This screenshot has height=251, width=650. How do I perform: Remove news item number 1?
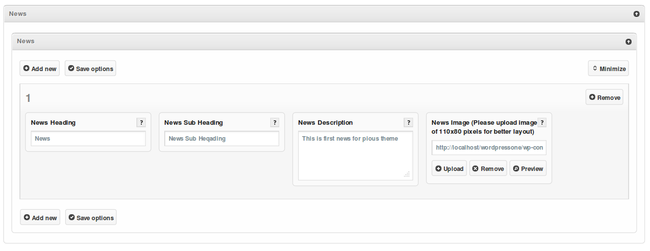[x=604, y=97]
